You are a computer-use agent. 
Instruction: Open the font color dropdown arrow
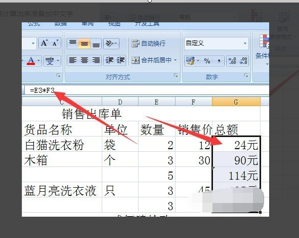coord(39,61)
